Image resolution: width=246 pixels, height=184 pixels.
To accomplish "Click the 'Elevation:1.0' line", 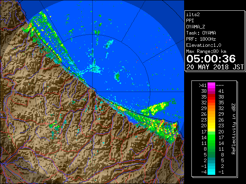I will pyautogui.click(x=204, y=45).
